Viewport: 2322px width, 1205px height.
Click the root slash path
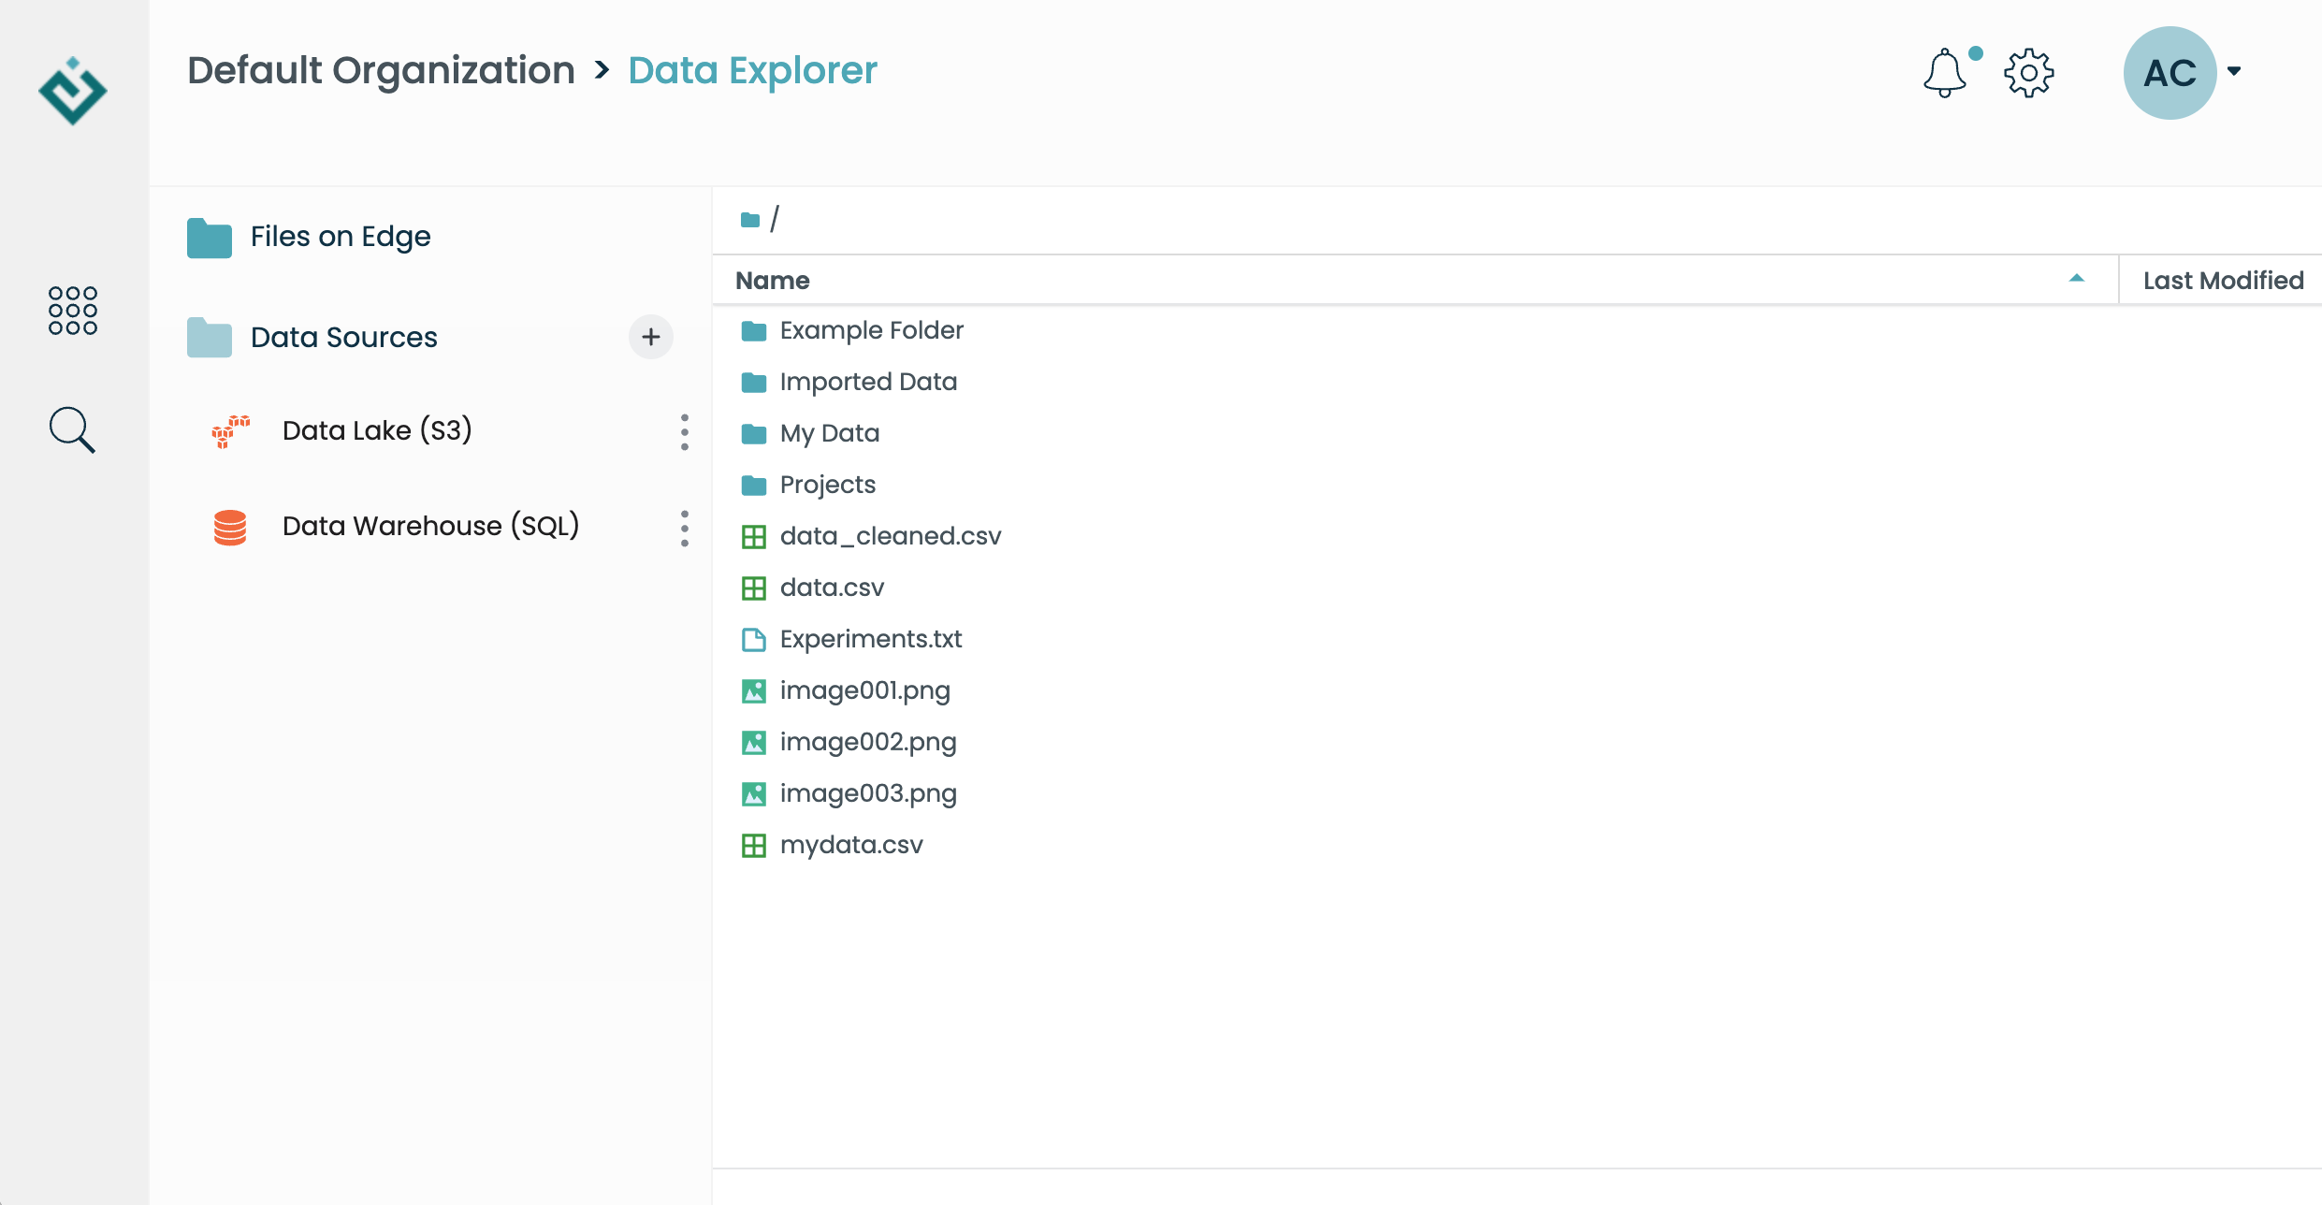point(775,219)
